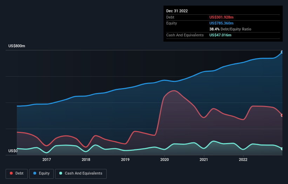Toggle Cash And Equivalents legend button

(81, 174)
